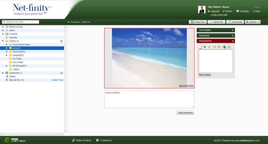The height and width of the screenshot is (144, 268).
Task: Click the insert link globe icon
Action: click(225, 47)
